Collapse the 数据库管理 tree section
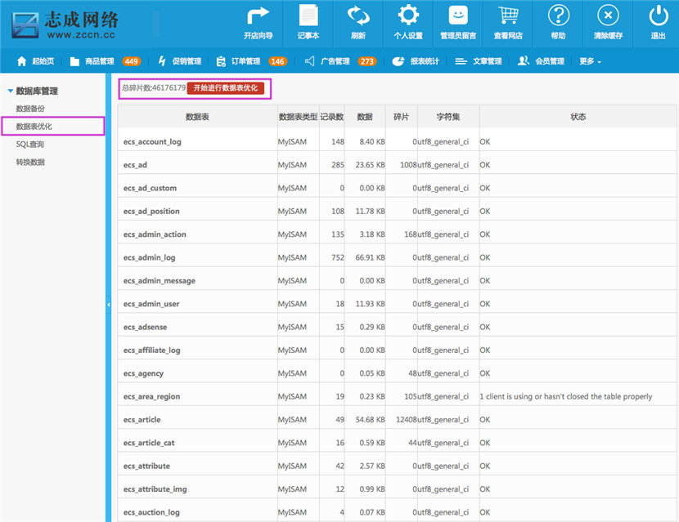This screenshot has height=522, width=679. 11,91
